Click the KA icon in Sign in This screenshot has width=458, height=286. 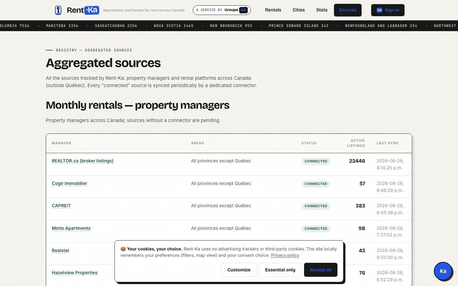pos(379,10)
